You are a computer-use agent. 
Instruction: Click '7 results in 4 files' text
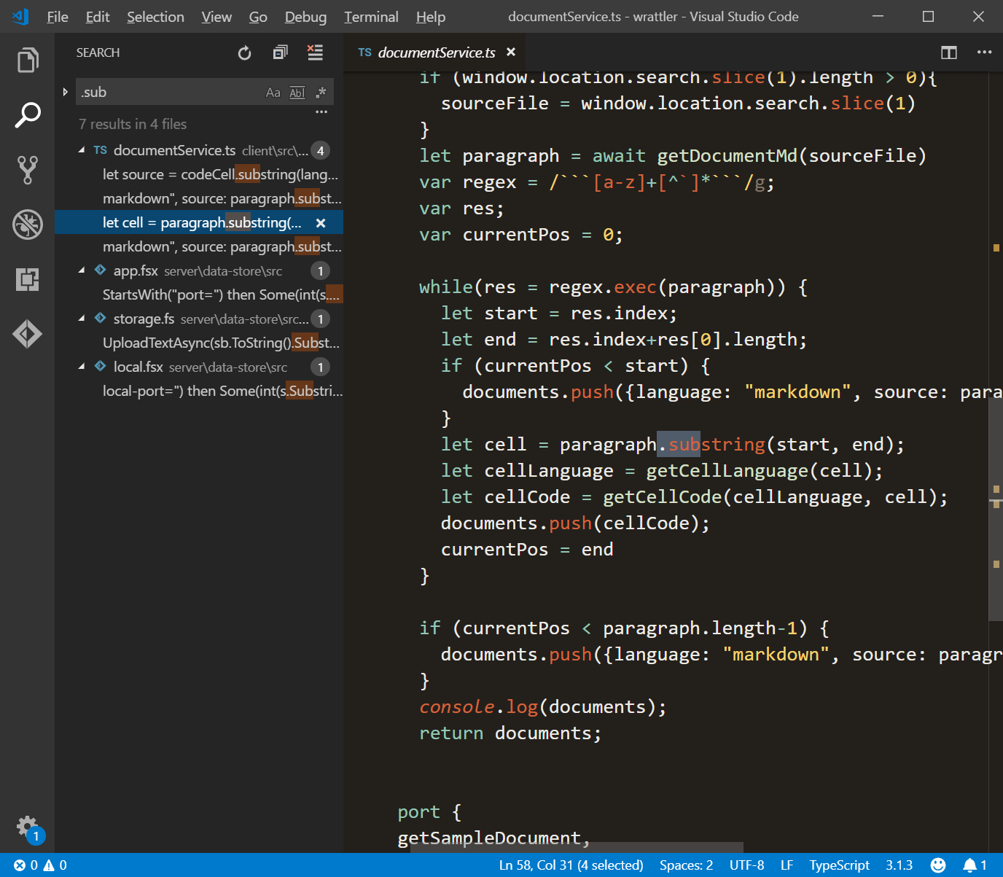coord(133,125)
